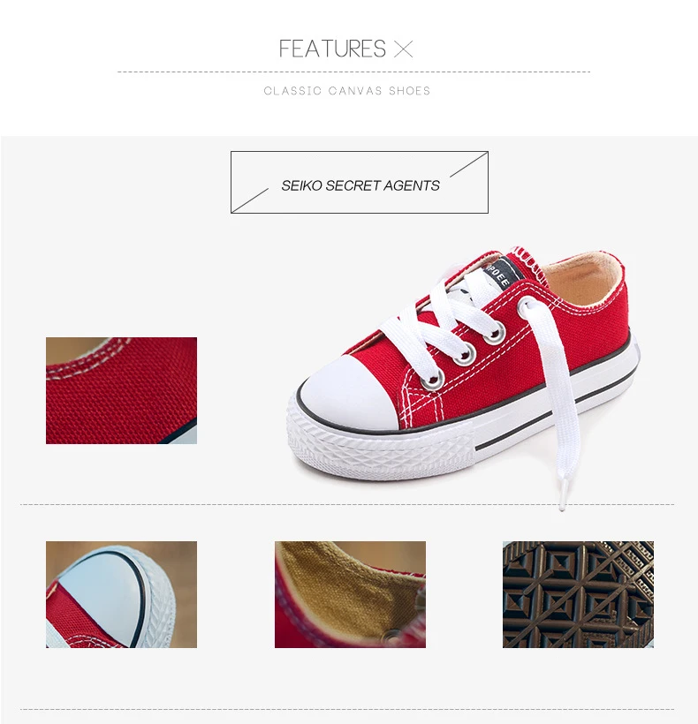Click the textured white sole front bumper
The height and width of the screenshot is (724, 698).
click(x=379, y=450)
